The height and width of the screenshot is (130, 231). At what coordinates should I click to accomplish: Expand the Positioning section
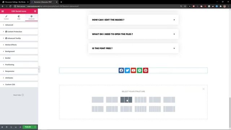(19, 65)
